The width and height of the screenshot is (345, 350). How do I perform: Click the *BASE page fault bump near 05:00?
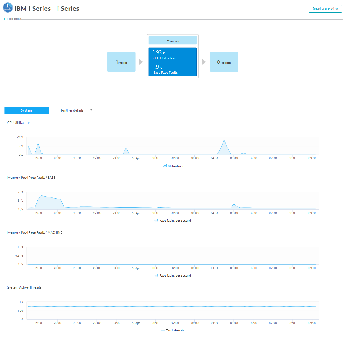pyautogui.click(x=234, y=204)
